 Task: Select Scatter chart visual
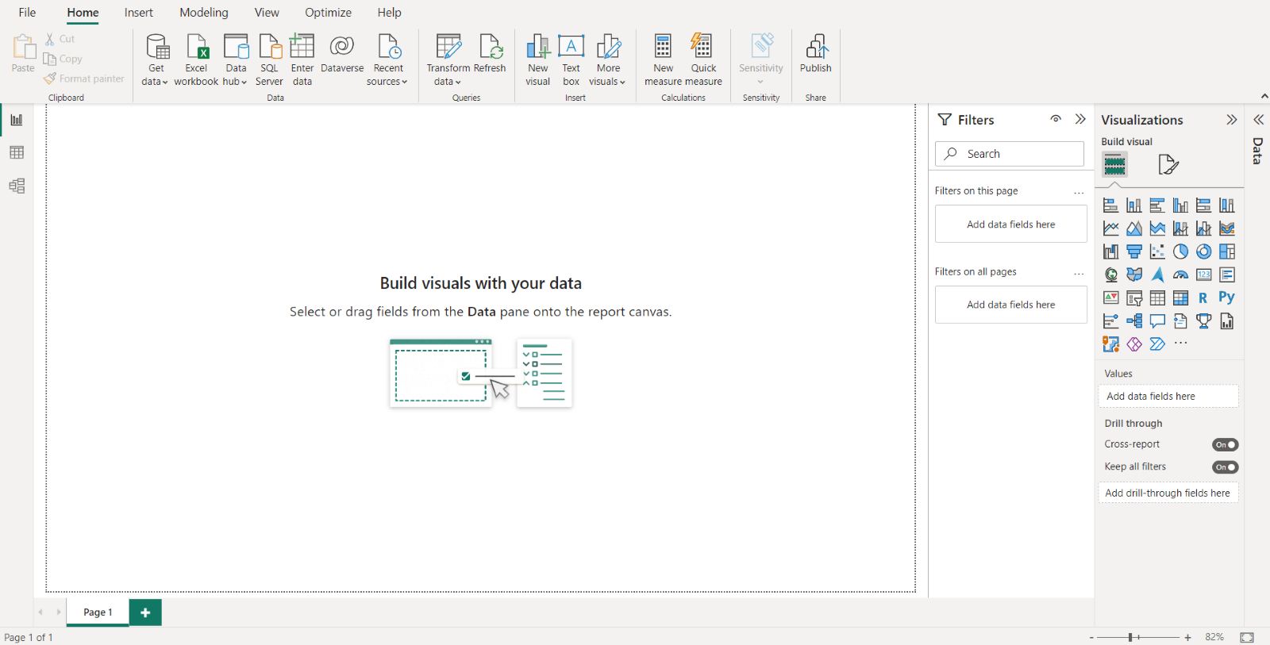click(1157, 251)
